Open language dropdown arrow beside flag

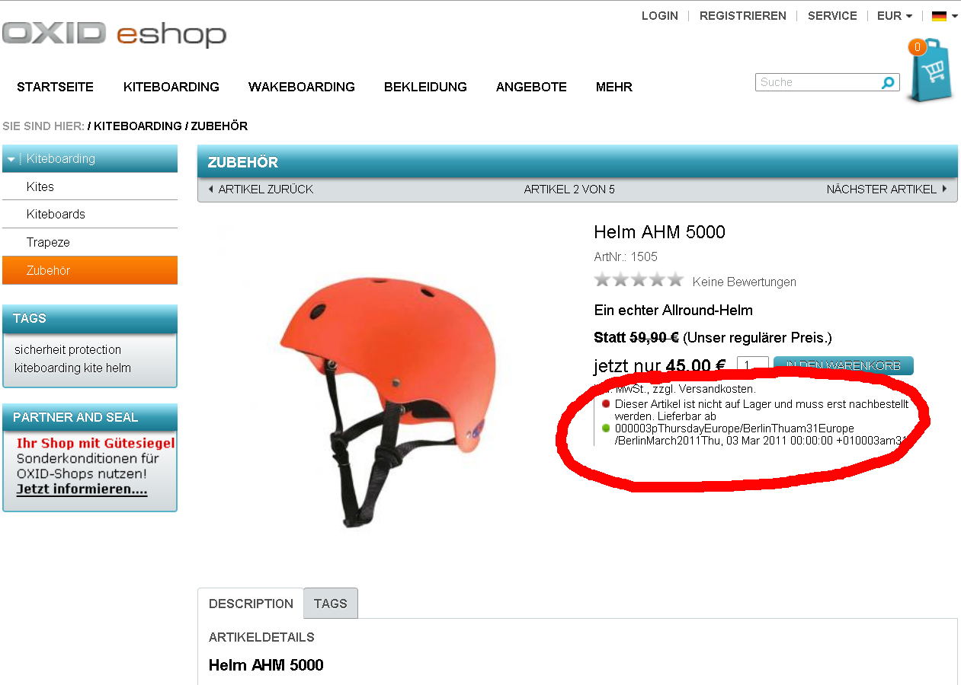pos(954,16)
